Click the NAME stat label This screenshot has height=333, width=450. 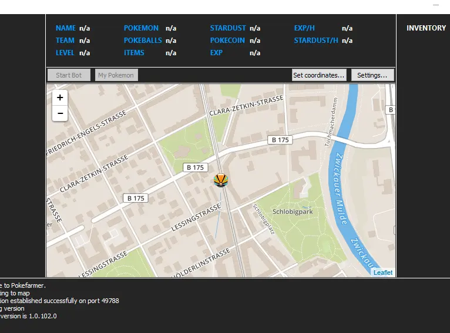[66, 28]
